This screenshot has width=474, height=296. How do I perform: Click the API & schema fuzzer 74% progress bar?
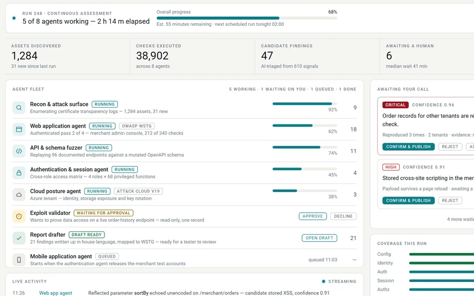305,147
